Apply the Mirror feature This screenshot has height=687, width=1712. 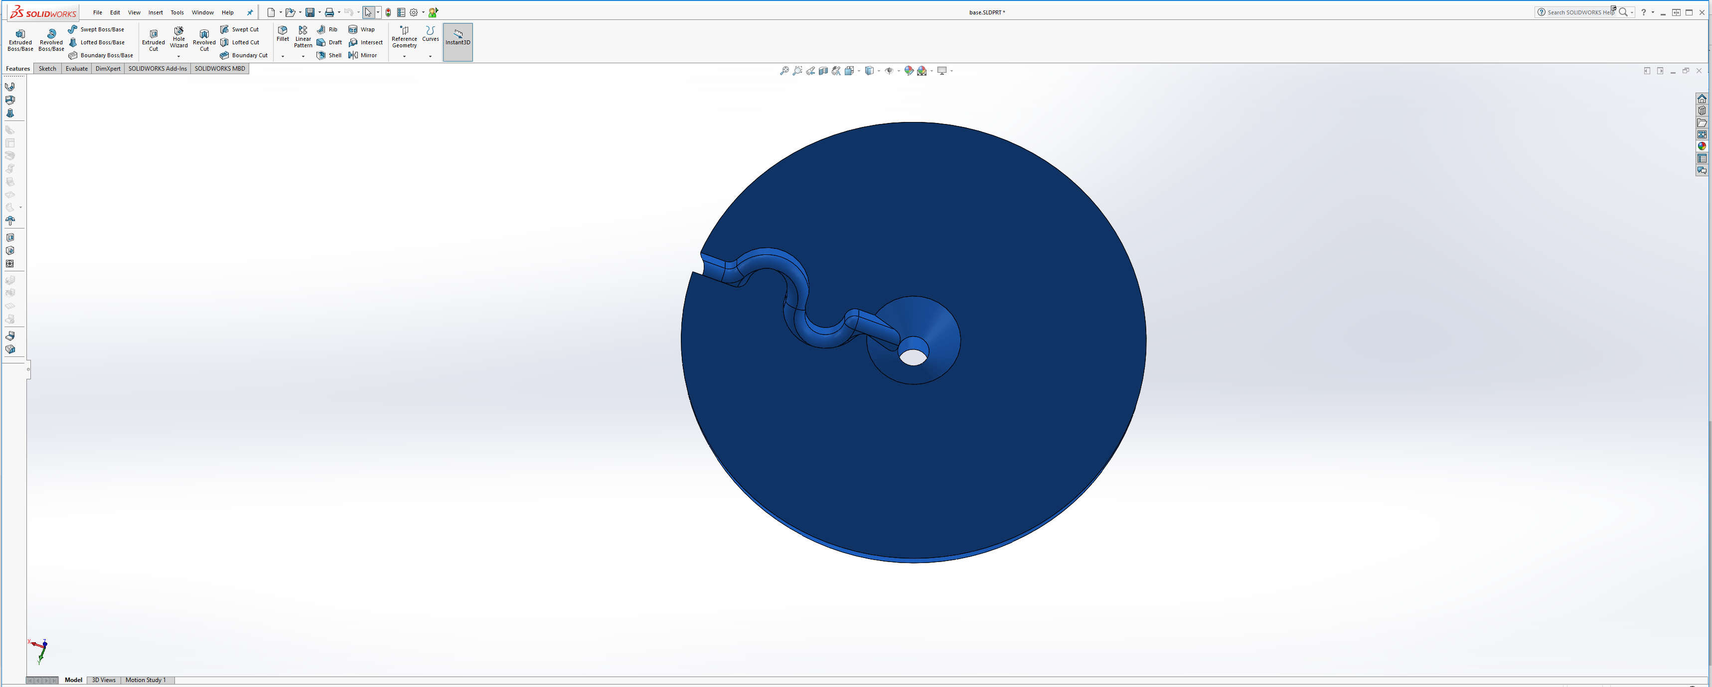pos(363,55)
